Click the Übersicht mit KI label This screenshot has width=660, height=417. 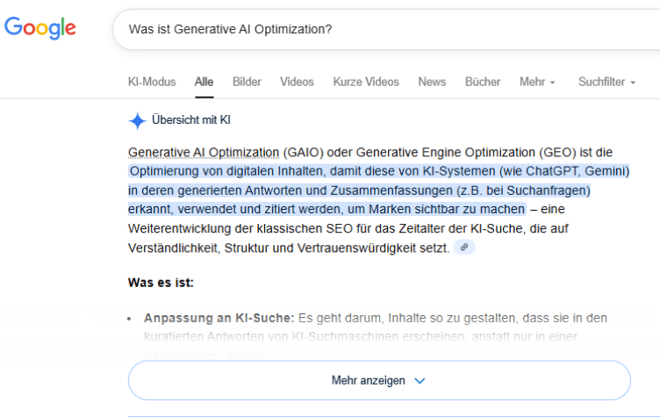pyautogui.click(x=191, y=120)
